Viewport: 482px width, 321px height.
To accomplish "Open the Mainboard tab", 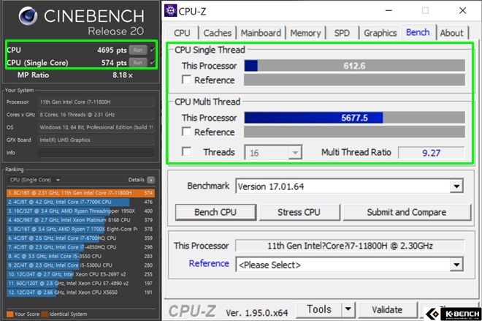I will [x=261, y=33].
